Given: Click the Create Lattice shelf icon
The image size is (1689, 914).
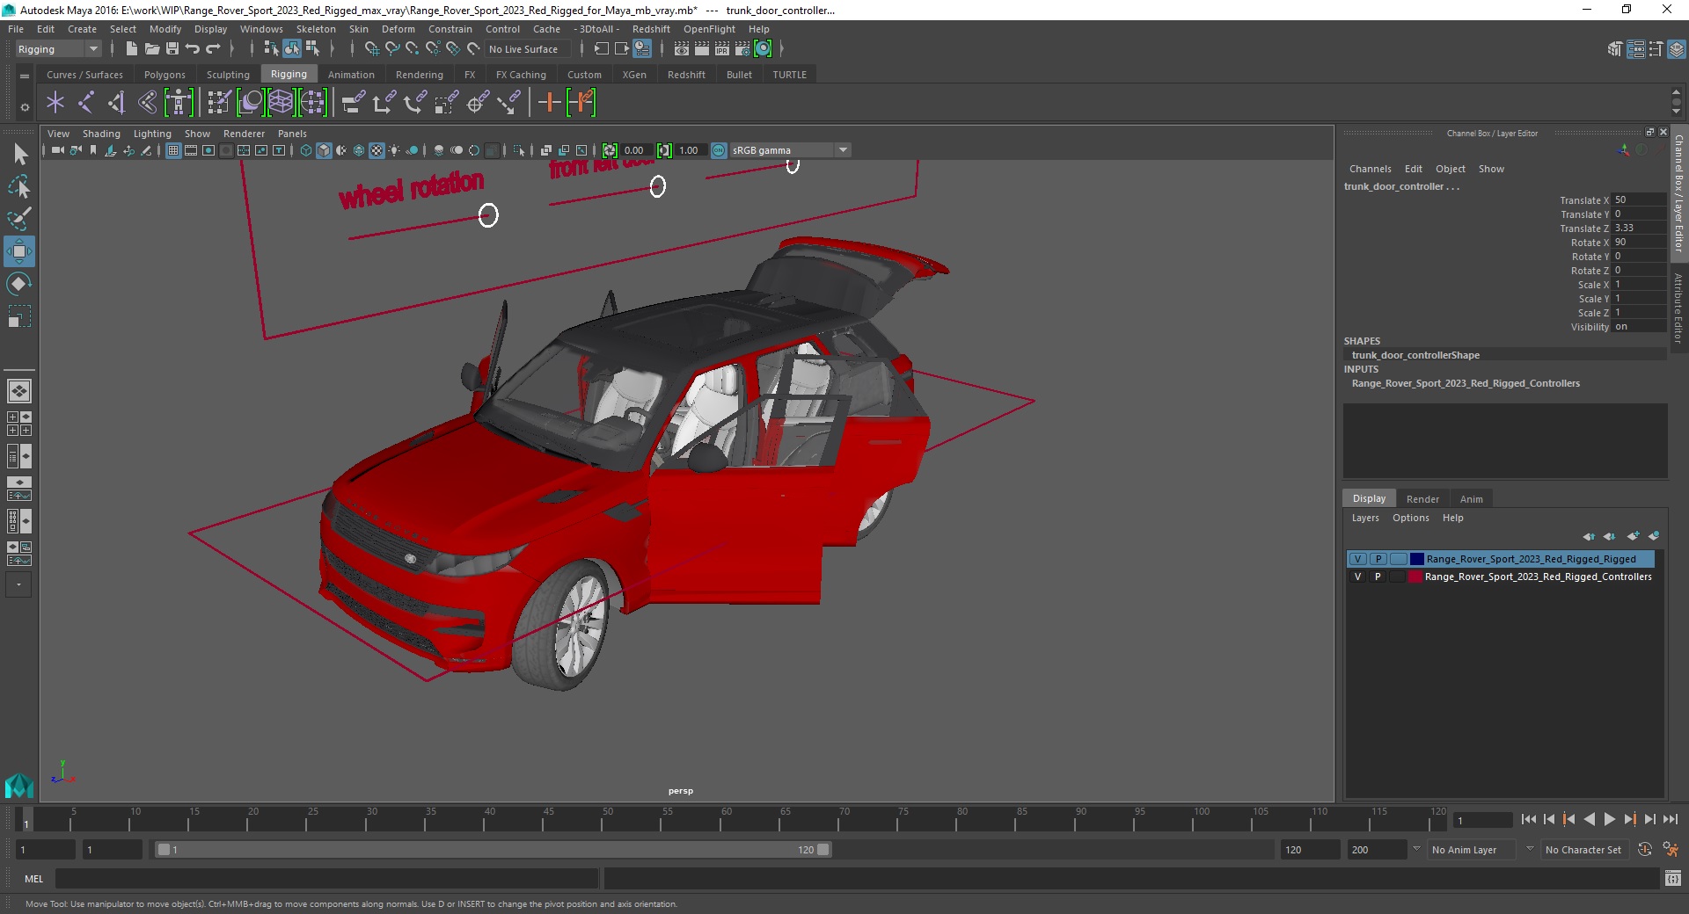Looking at the screenshot, I should click(281, 103).
